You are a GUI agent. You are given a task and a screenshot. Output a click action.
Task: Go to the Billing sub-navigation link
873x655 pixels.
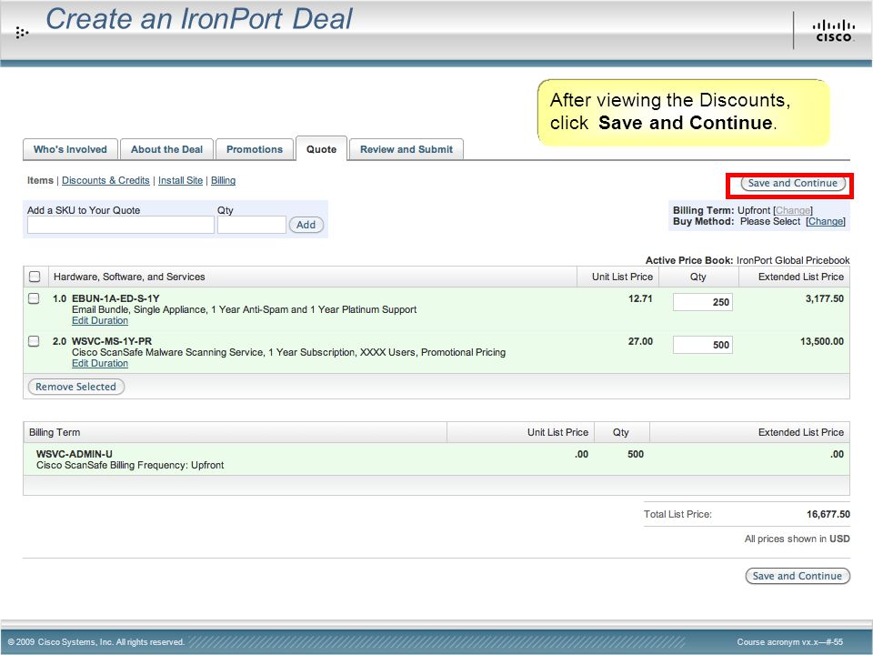point(224,180)
